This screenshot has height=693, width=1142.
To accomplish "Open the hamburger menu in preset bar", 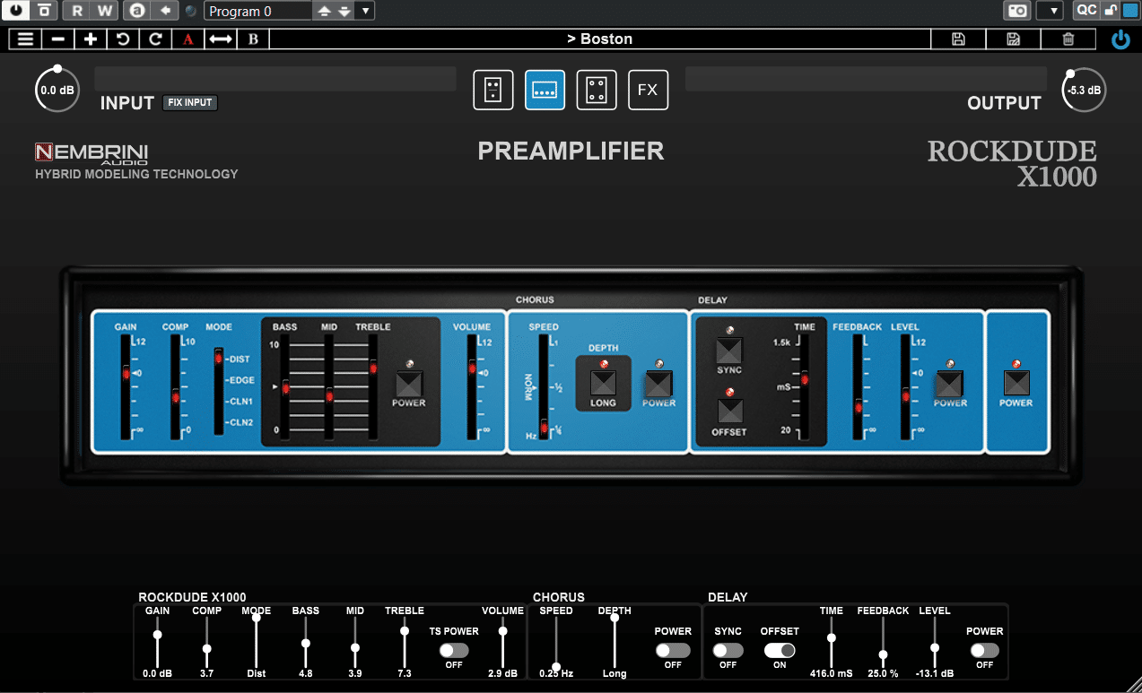I will (25, 39).
